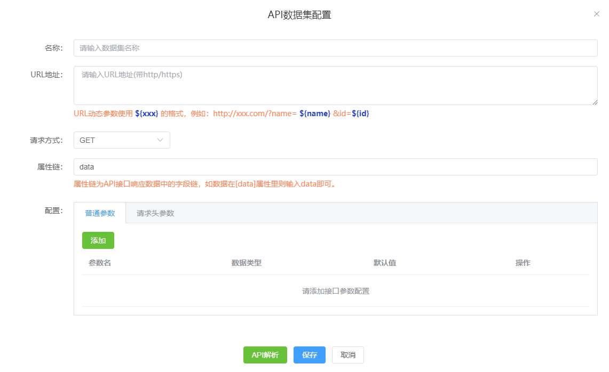Image resolution: width=609 pixels, height=372 pixels.
Task: Focus the URL地址 textarea
Action: 335,85
